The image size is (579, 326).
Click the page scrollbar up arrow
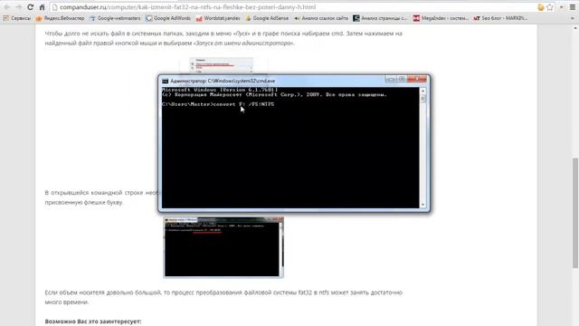575,28
